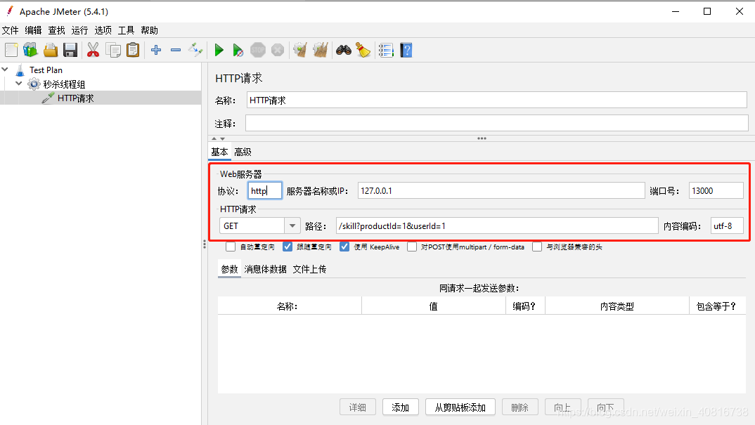Image resolution: width=755 pixels, height=425 pixels.
Task: Click the Clear results broom icon
Action: click(300, 50)
